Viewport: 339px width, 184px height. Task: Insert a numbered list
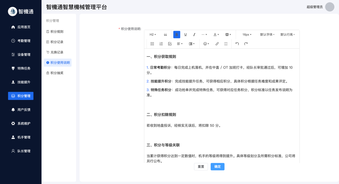click(x=161, y=44)
